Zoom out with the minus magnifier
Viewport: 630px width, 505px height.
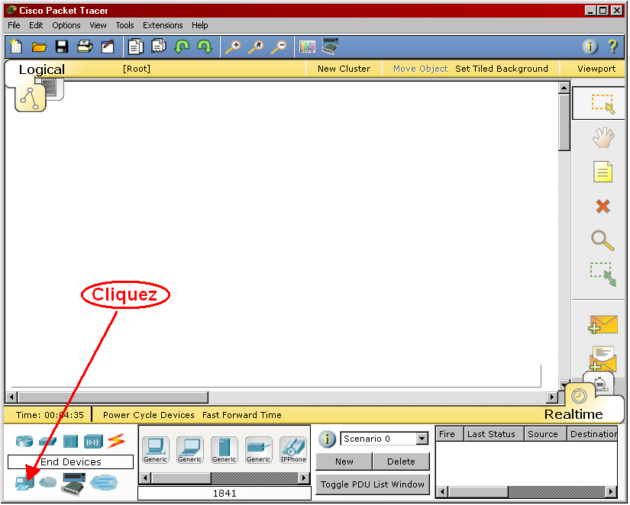(x=279, y=47)
